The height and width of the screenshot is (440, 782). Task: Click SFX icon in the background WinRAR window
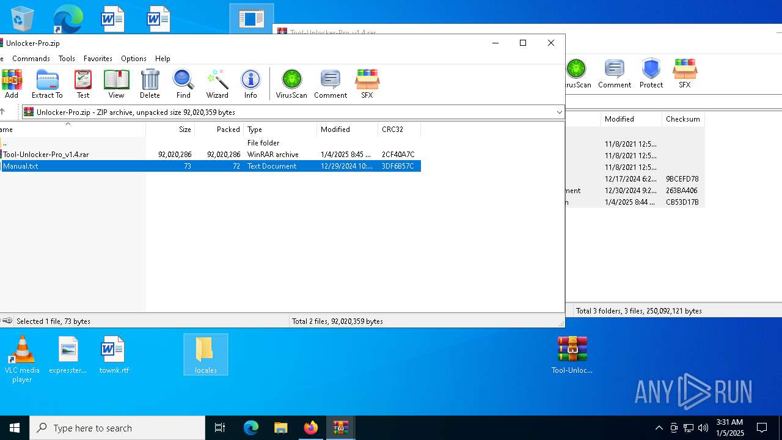point(685,74)
